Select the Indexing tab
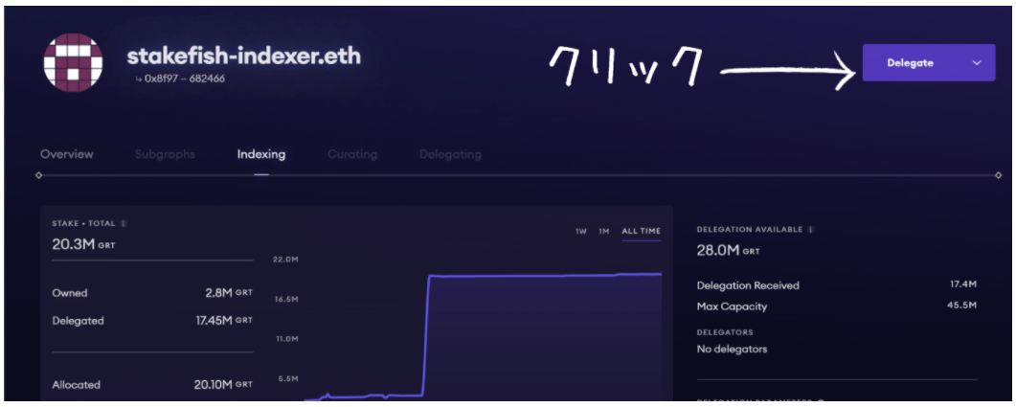Viewport: 1016px width, 407px height. [x=261, y=155]
